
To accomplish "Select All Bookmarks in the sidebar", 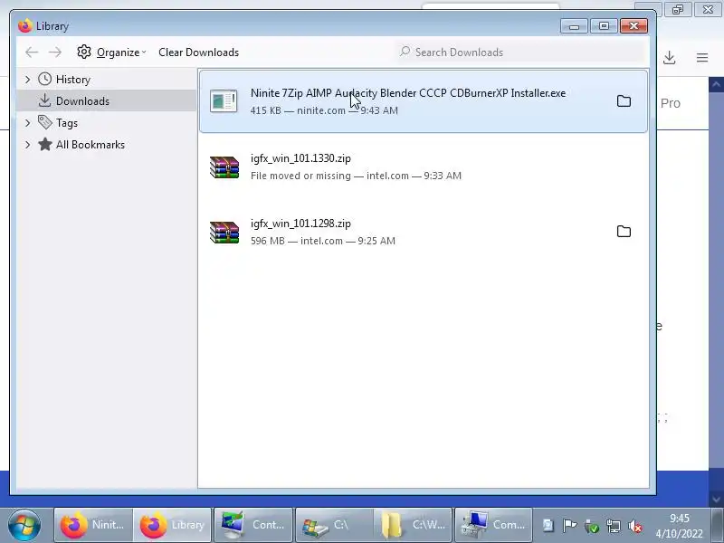I will coord(90,145).
